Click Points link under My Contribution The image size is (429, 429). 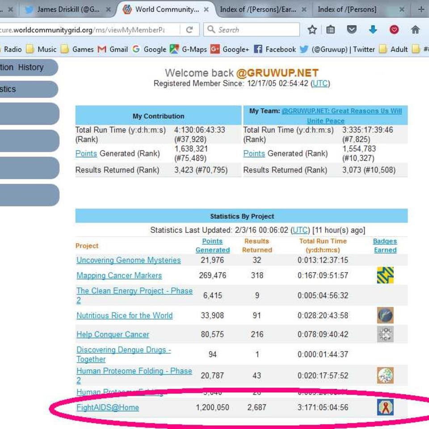[86, 153]
